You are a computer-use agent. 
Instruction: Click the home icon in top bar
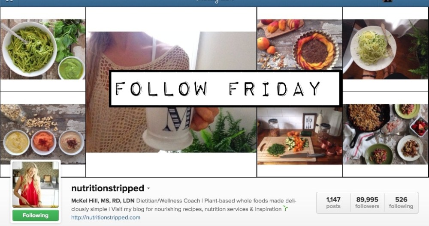[x=9, y=1]
